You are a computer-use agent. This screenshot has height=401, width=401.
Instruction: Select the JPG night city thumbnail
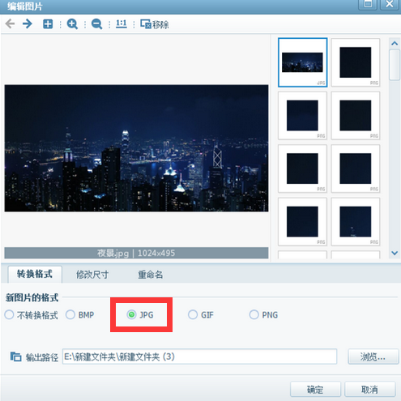click(302, 62)
